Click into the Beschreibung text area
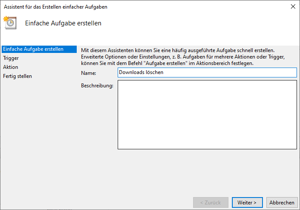Viewport: 300px width, 210px height. 207,114
